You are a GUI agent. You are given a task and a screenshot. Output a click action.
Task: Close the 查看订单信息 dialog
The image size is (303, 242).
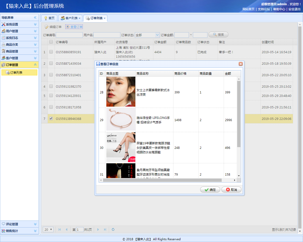point(241,64)
